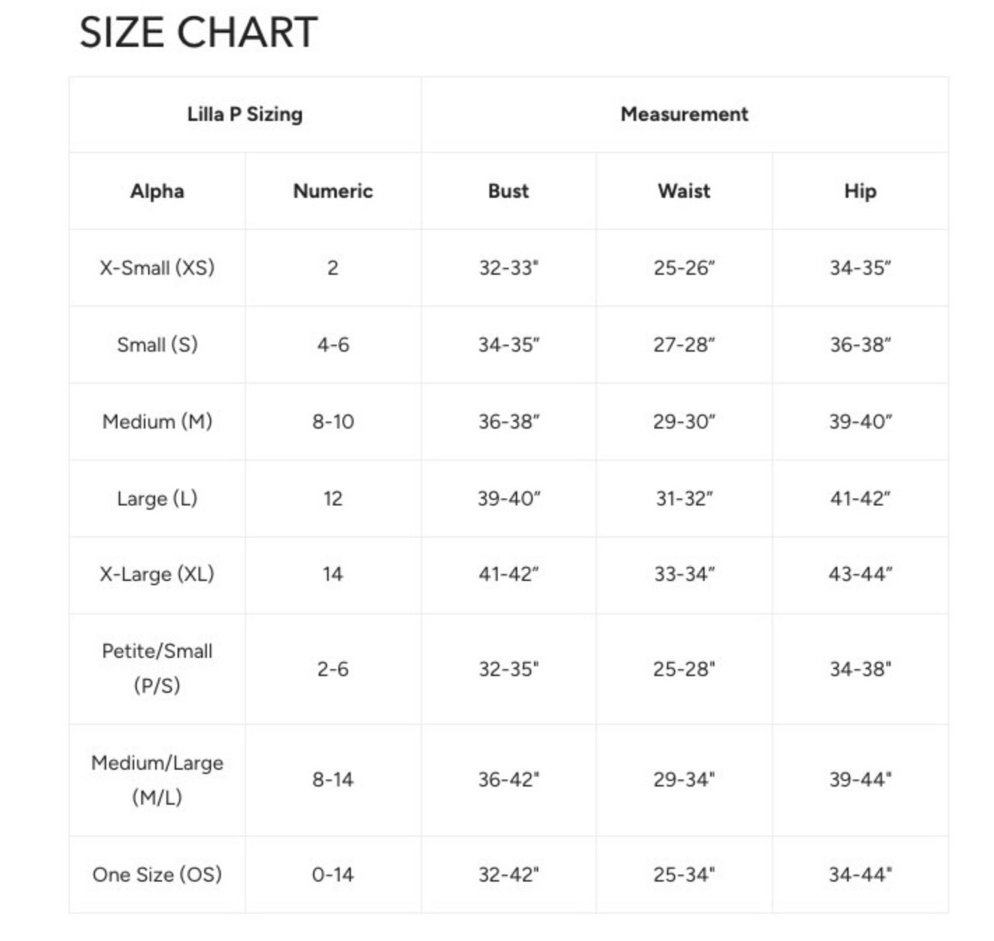Click the Alpha column header
The image size is (994, 941).
click(x=157, y=191)
